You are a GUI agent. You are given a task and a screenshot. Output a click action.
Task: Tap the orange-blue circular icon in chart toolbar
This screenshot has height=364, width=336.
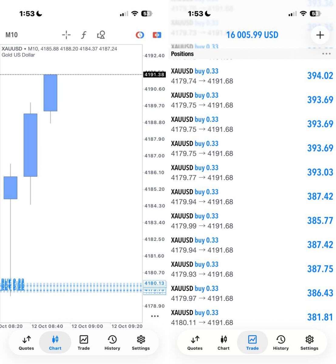coord(140,35)
